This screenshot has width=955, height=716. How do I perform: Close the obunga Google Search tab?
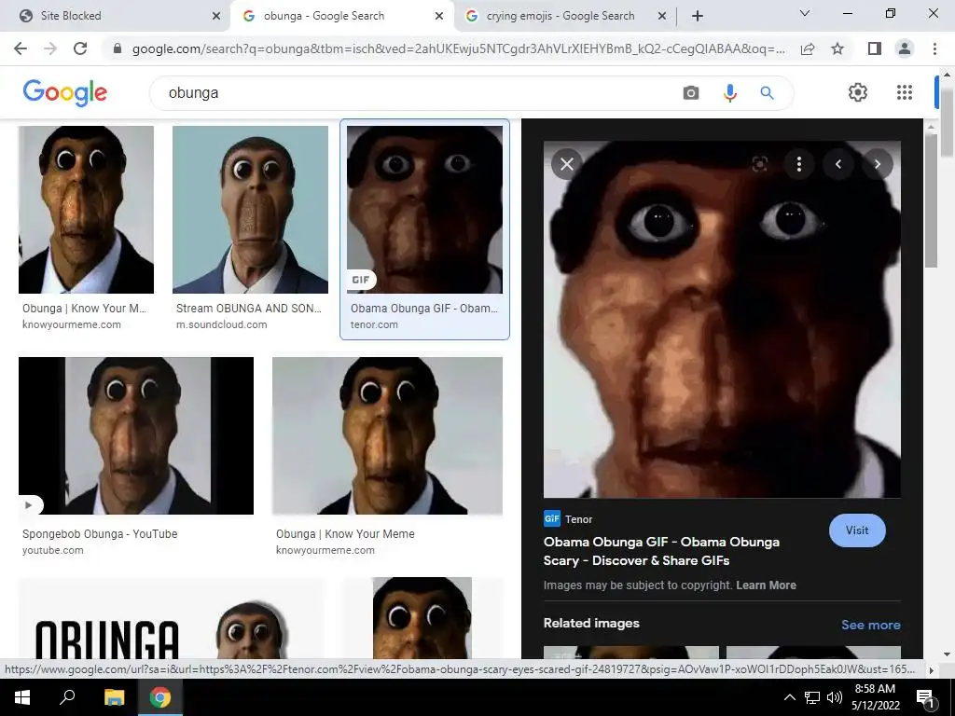point(439,17)
